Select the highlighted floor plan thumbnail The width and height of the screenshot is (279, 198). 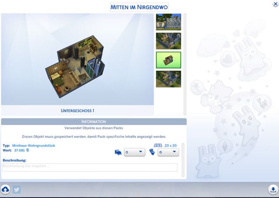coord(168,60)
